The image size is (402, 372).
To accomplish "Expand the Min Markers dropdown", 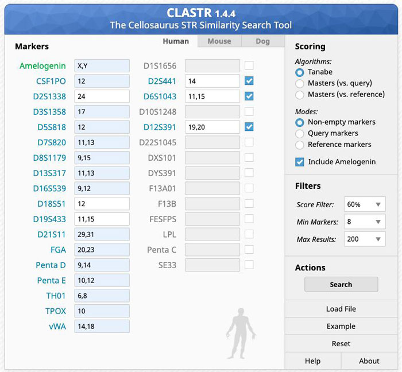I will tap(365, 222).
